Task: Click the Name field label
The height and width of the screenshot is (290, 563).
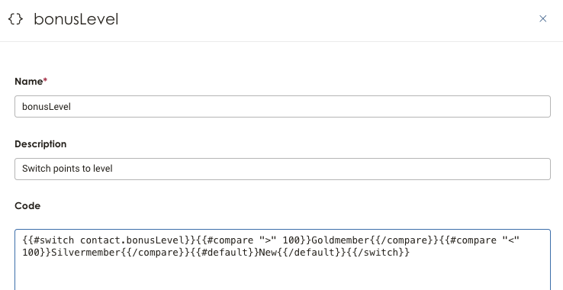Action: click(29, 82)
